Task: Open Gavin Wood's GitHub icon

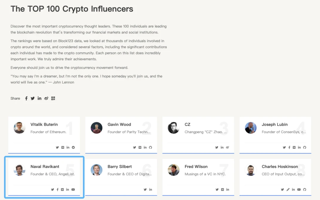Action: tap(151, 147)
